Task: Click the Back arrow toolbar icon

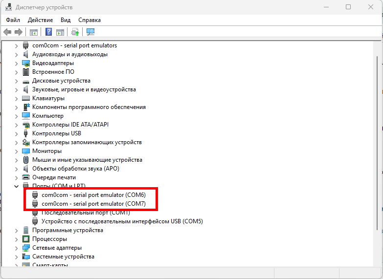Action: point(7,32)
